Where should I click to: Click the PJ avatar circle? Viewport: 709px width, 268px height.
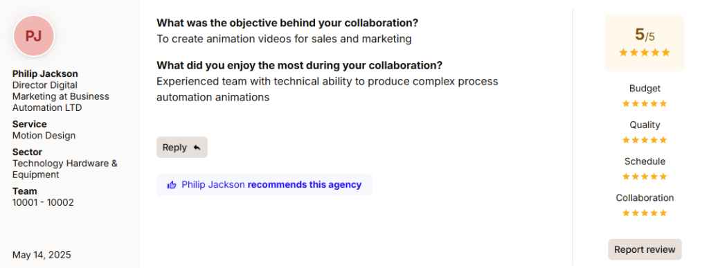tap(34, 36)
